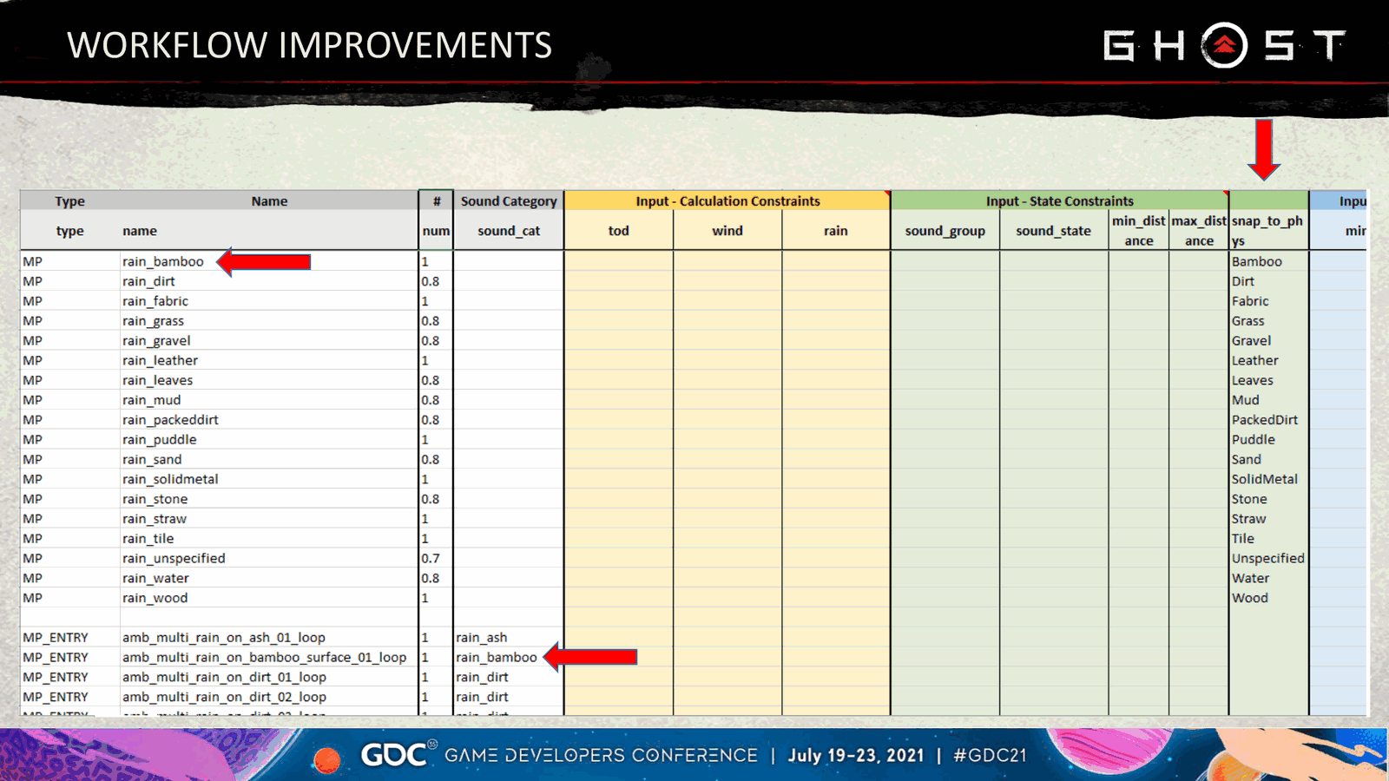Click the rain_grass name cell
The width and height of the screenshot is (1389, 781).
(269, 321)
